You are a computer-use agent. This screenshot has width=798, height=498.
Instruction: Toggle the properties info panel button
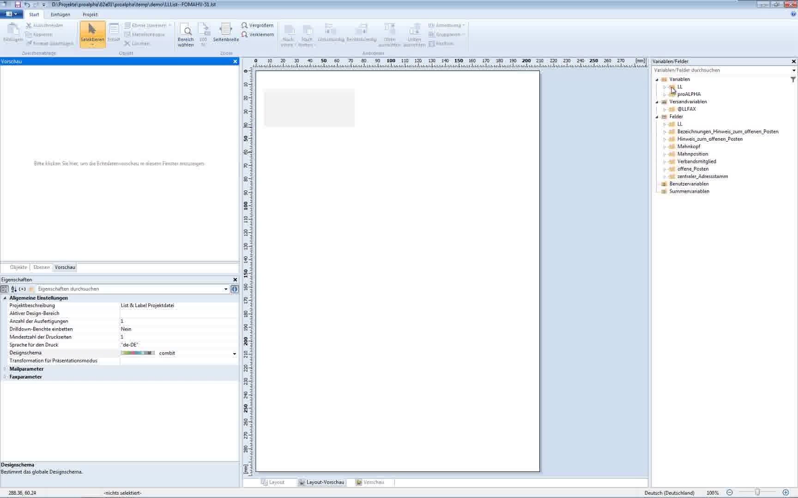pyautogui.click(x=235, y=289)
